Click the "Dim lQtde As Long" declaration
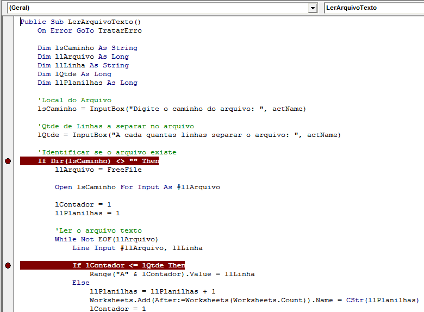The height and width of the screenshot is (312, 424). coord(74,74)
